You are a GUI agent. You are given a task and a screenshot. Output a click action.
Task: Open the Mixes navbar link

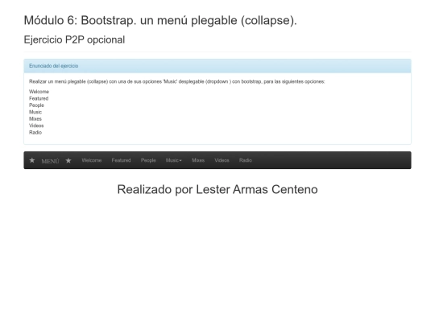(x=198, y=160)
